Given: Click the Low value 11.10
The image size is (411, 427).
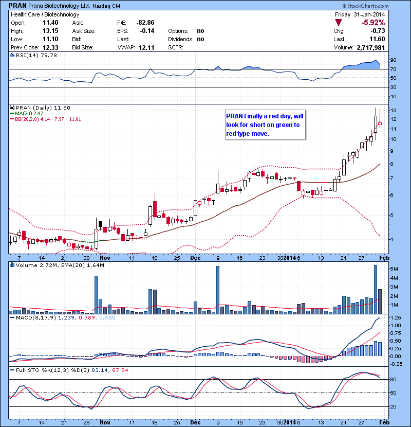Looking at the screenshot, I should coord(50,39).
